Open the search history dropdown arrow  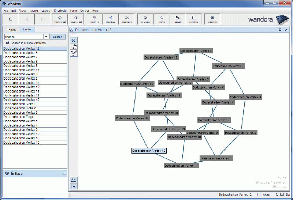pos(46,37)
